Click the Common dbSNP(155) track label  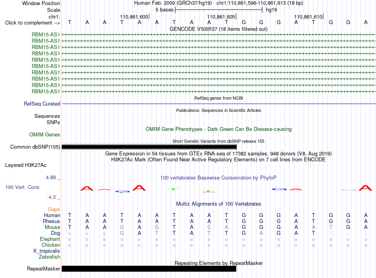pos(35,147)
